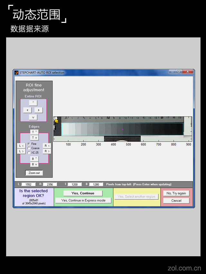Minimize the STEPCHART-AUTO ROI window

(x=172, y=72)
